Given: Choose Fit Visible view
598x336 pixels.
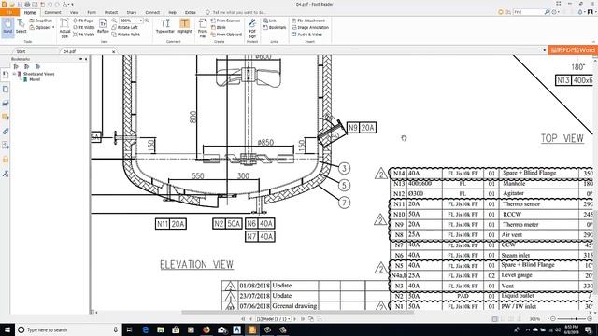Looking at the screenshot, I should pyautogui.click(x=84, y=35).
